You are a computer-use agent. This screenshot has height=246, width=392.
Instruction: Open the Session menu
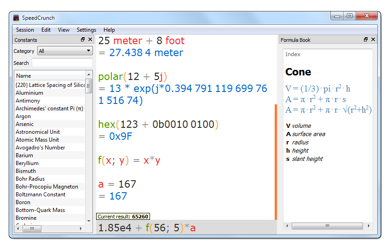coord(25,30)
